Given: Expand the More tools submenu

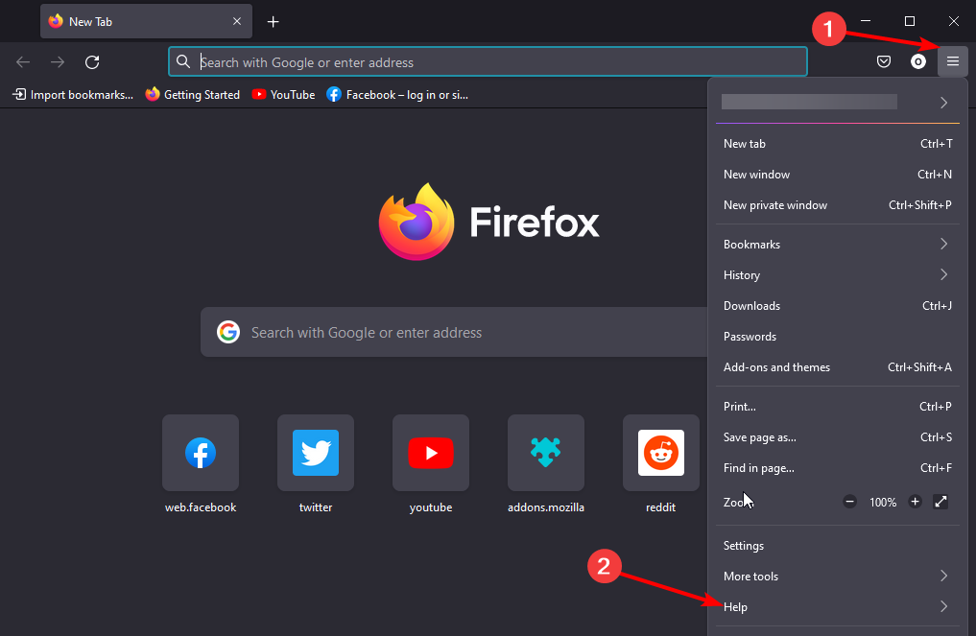Looking at the screenshot, I should [837, 577].
